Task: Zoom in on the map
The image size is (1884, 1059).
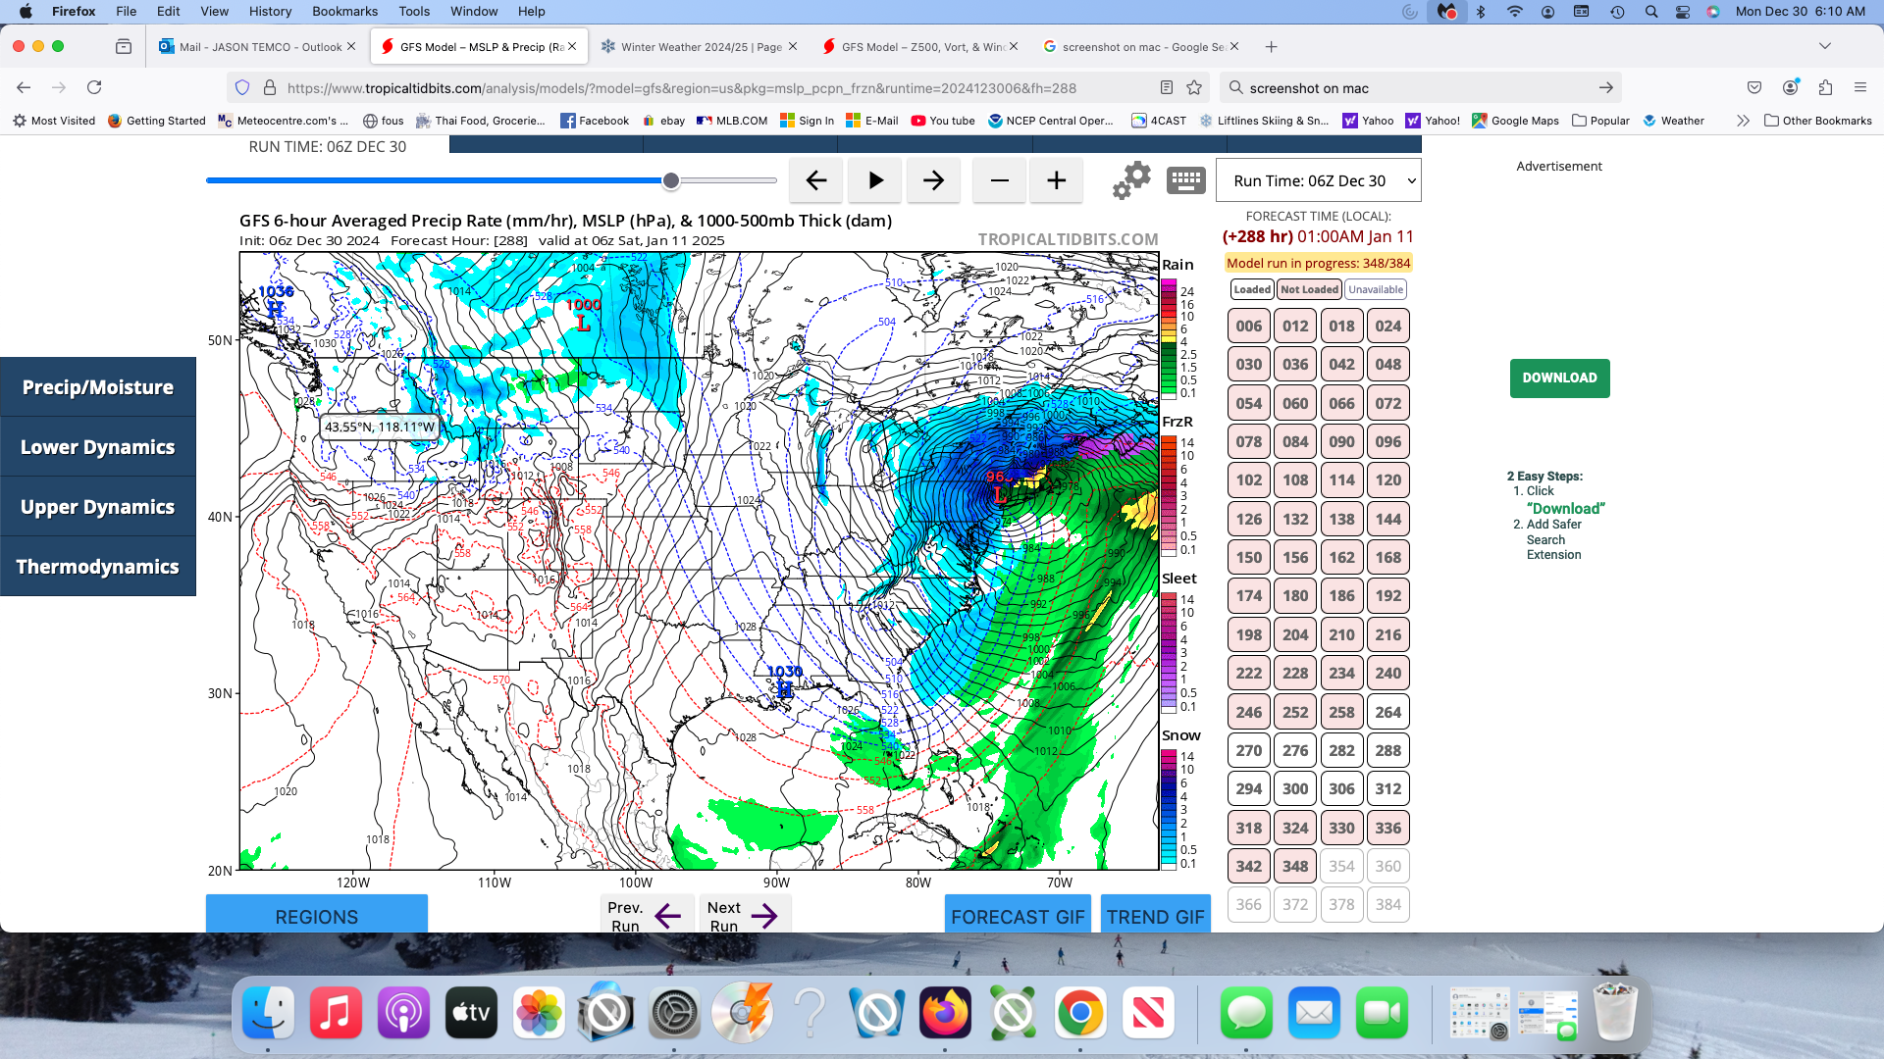Action: (x=1055, y=180)
